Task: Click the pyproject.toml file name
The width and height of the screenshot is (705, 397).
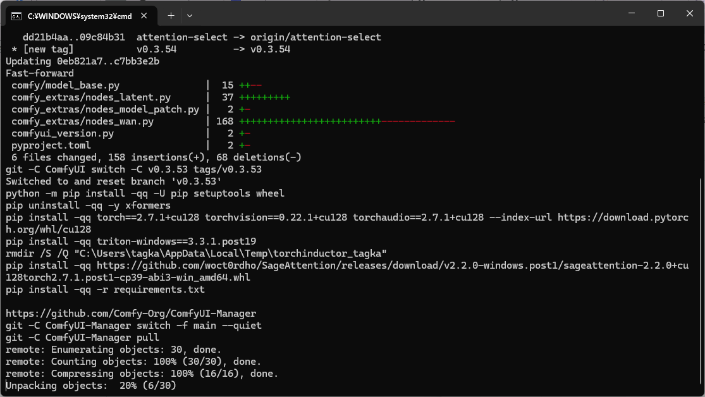Action: 51,145
